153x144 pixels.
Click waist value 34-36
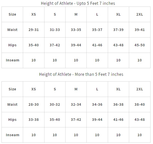tap(97, 104)
